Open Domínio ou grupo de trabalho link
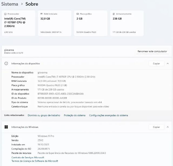Screen dimensions: 173x166 44,115
